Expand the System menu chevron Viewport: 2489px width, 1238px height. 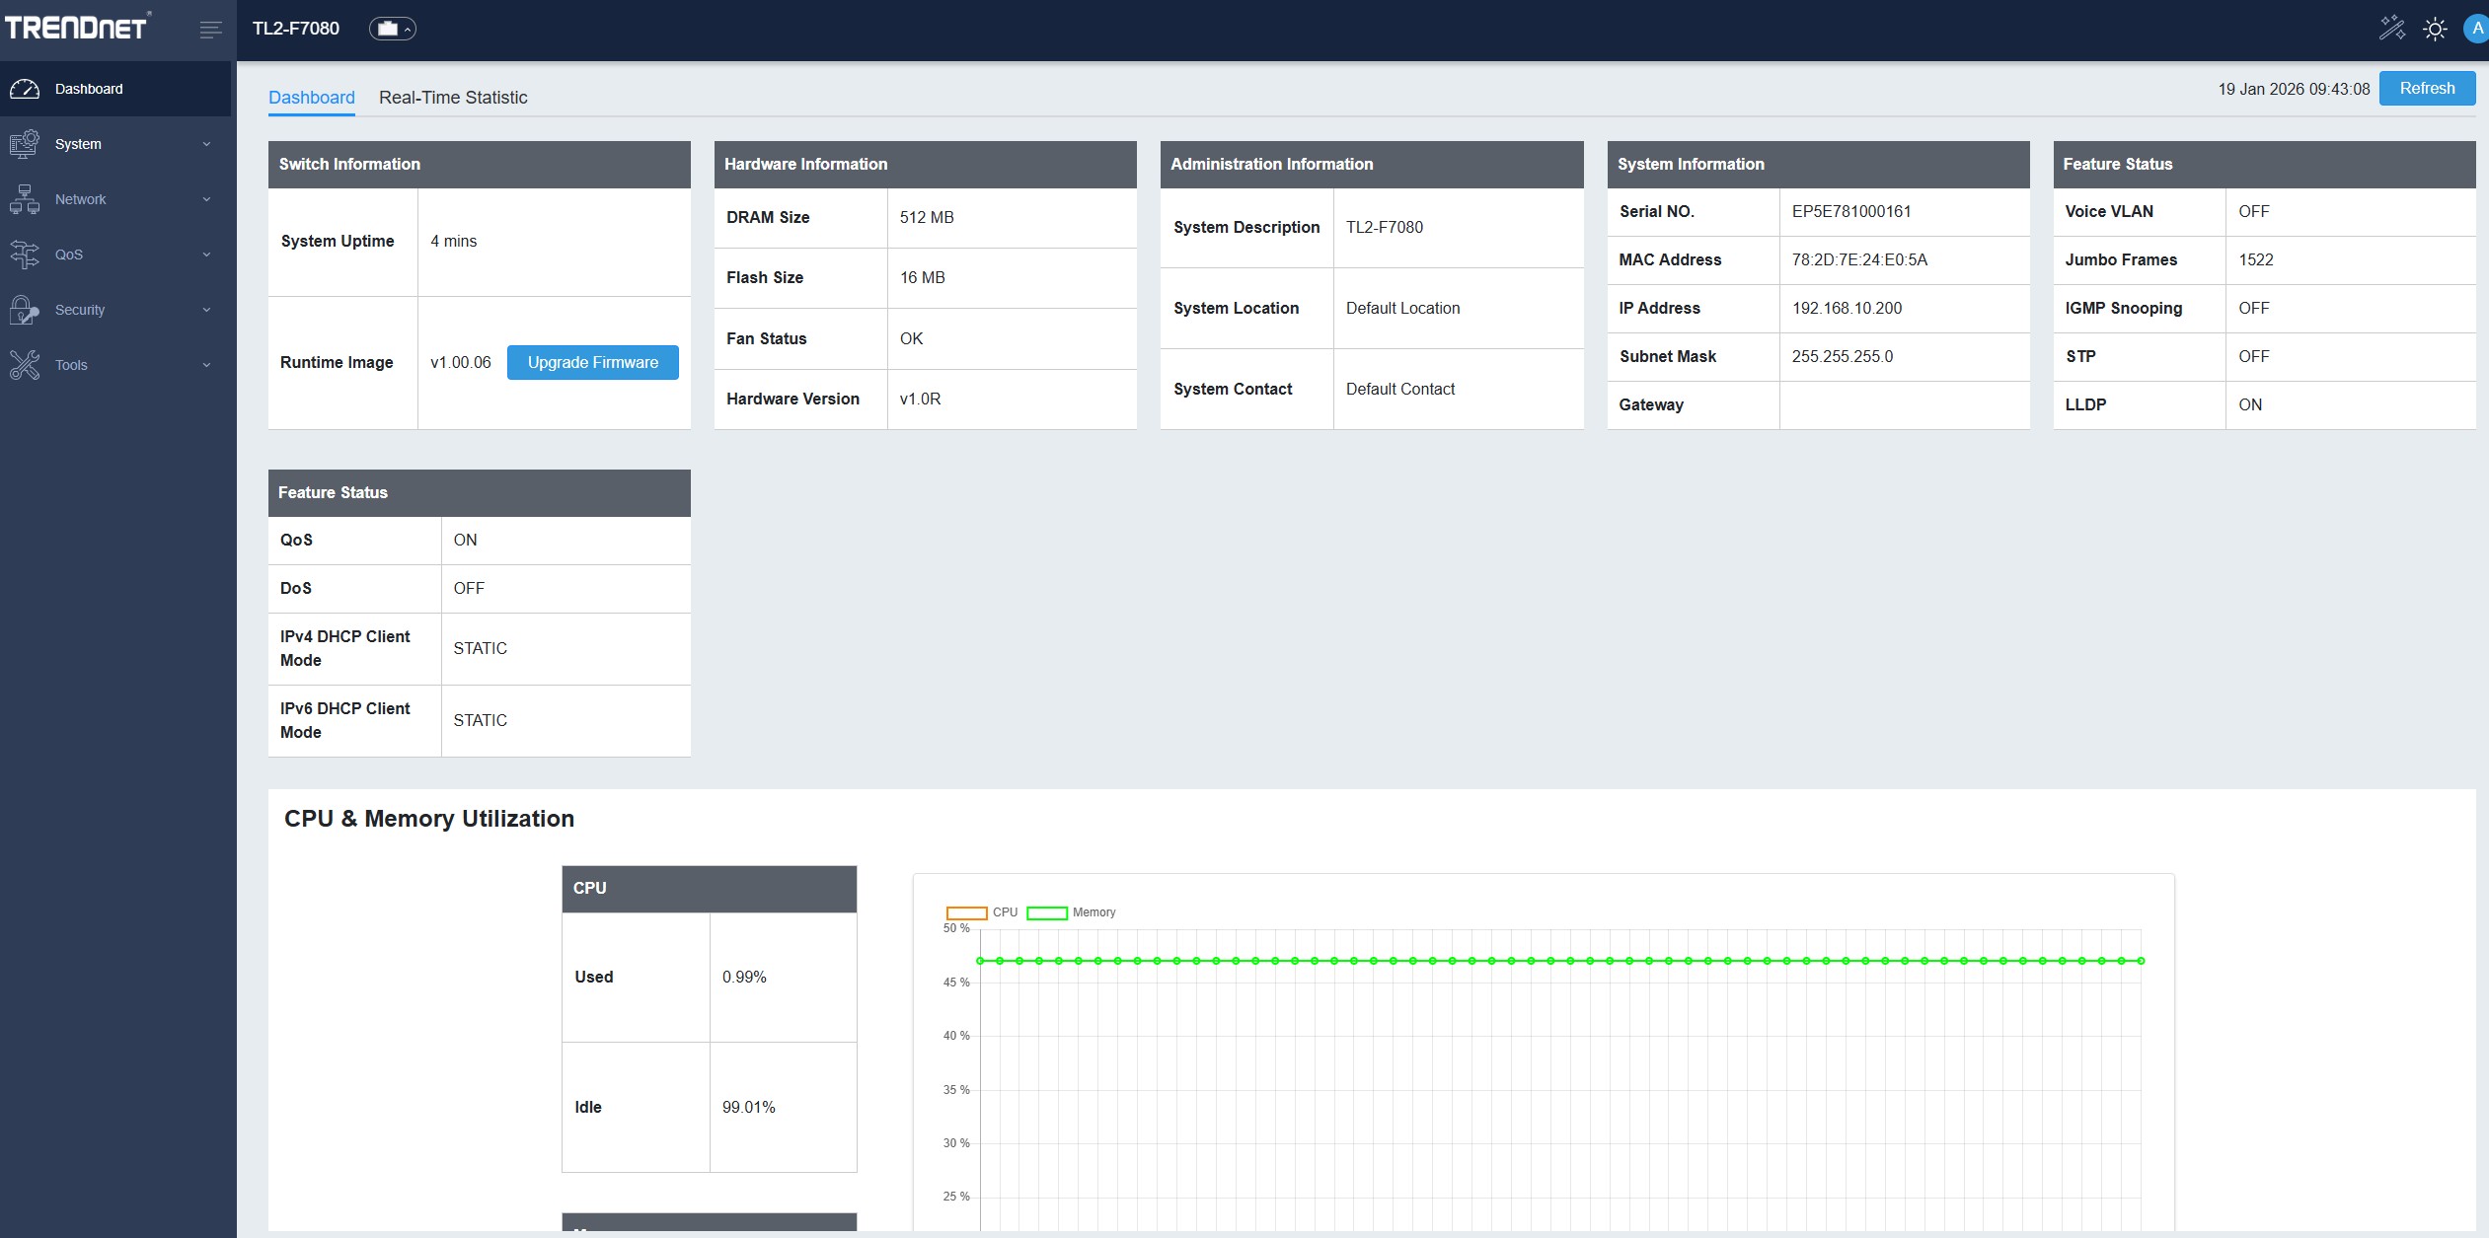point(206,144)
